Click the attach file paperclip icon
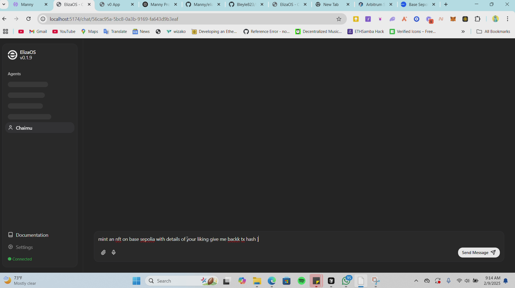The height and width of the screenshot is (288, 515). (x=103, y=252)
